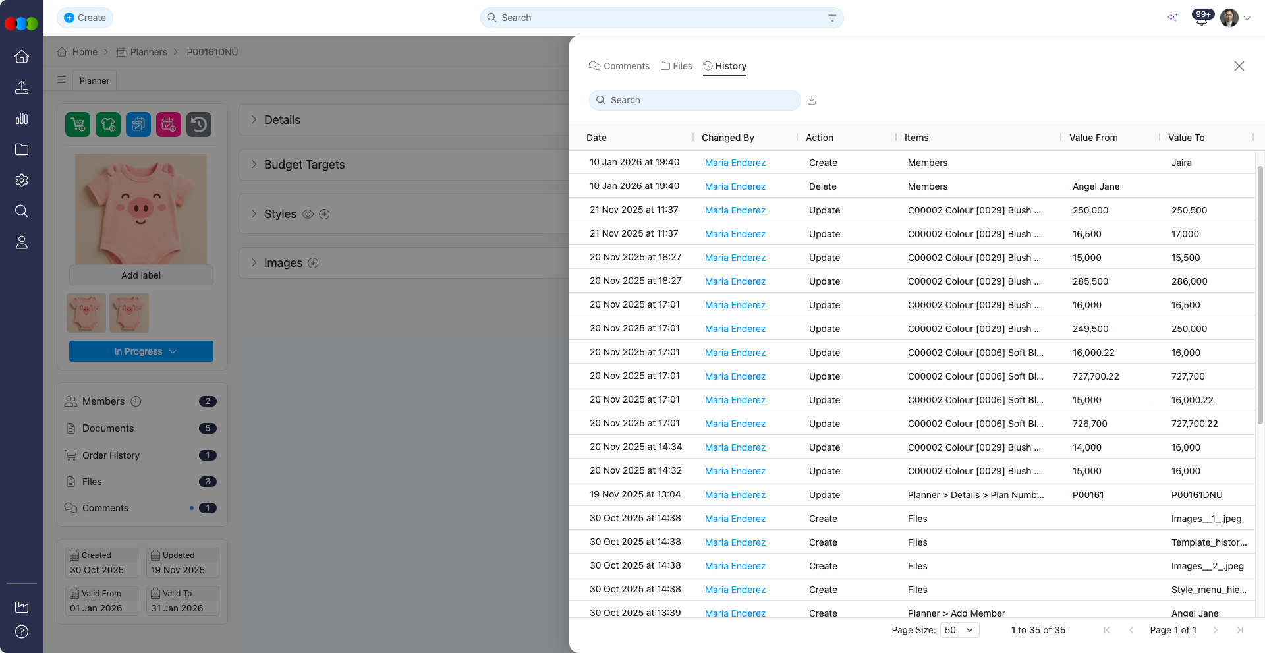The image size is (1265, 653).
Task: Open the In Progress status dropdown
Action: click(x=141, y=351)
